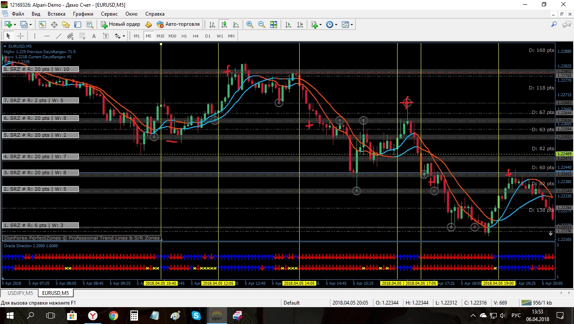Select the Fibonacci retracement tool
The height and width of the screenshot is (324, 574).
[82, 36]
